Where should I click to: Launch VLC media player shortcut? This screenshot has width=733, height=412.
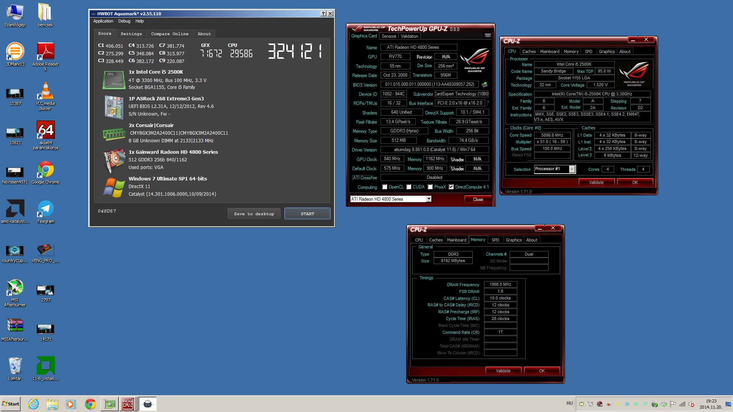click(45, 96)
